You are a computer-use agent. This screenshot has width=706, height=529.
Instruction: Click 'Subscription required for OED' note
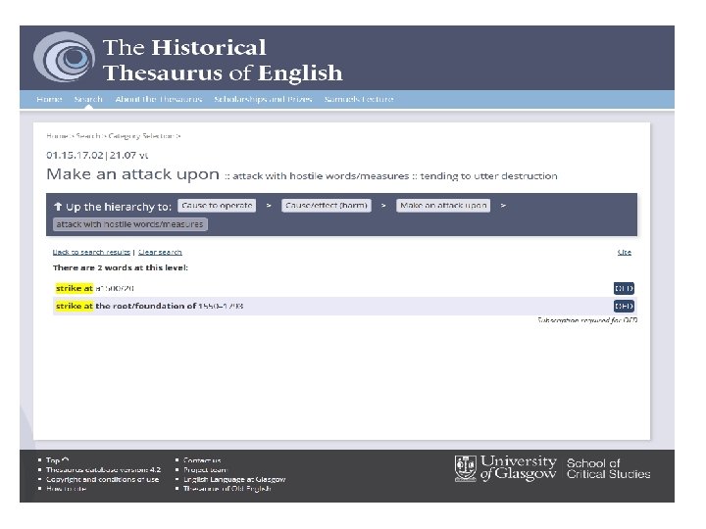tap(587, 320)
